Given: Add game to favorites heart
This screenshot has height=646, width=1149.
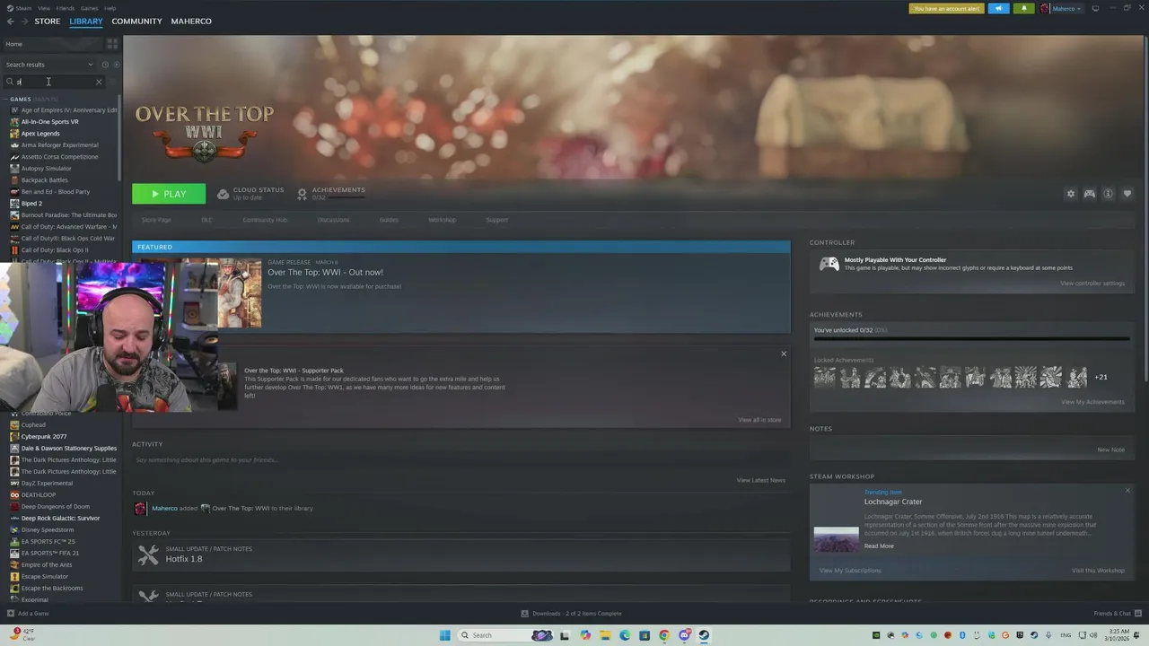Looking at the screenshot, I should point(1127,194).
